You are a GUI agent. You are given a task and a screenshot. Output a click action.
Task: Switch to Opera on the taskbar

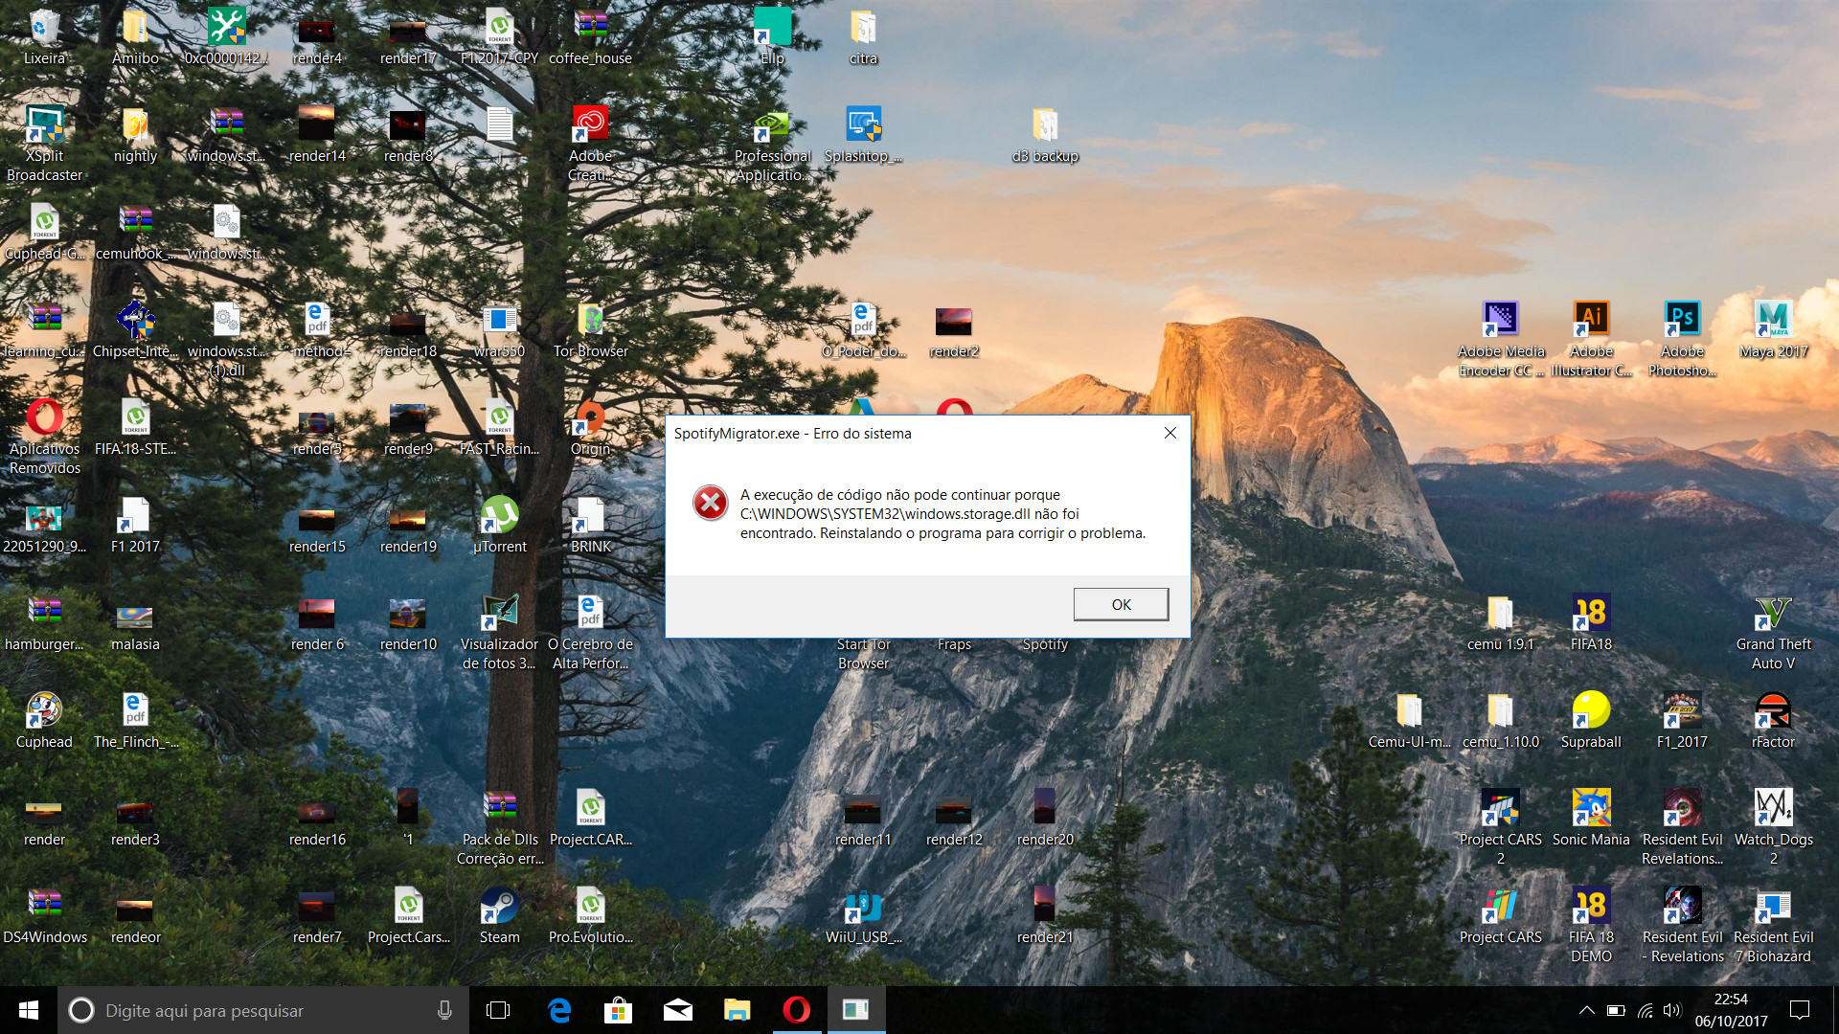point(796,1010)
